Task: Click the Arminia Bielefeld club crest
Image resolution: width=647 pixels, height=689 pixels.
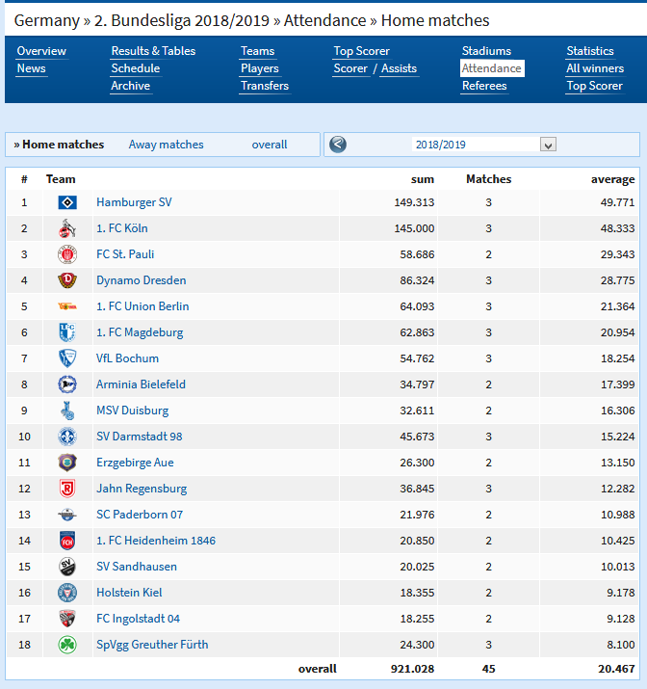Action: point(67,384)
